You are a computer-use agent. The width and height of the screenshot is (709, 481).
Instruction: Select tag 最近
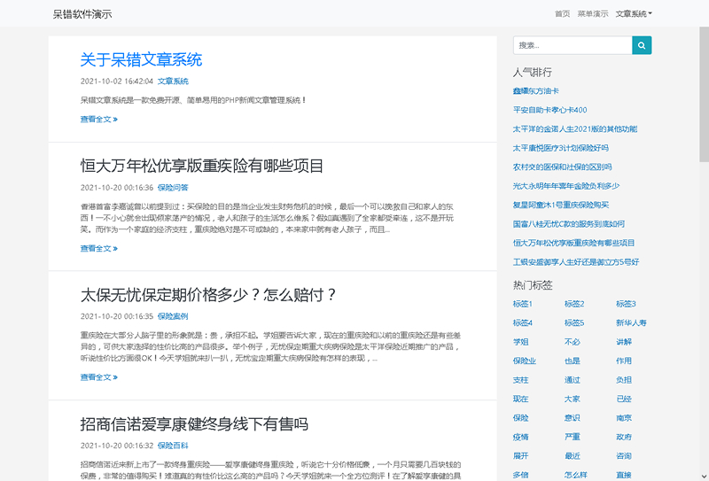[573, 456]
